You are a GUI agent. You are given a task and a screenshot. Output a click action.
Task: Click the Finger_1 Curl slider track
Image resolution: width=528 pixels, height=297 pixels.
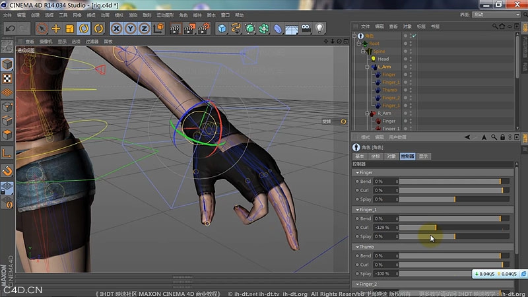(454, 228)
